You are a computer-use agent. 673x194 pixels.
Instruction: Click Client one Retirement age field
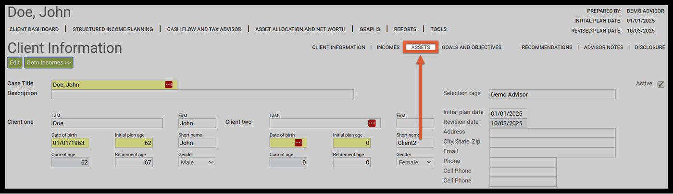(x=134, y=162)
